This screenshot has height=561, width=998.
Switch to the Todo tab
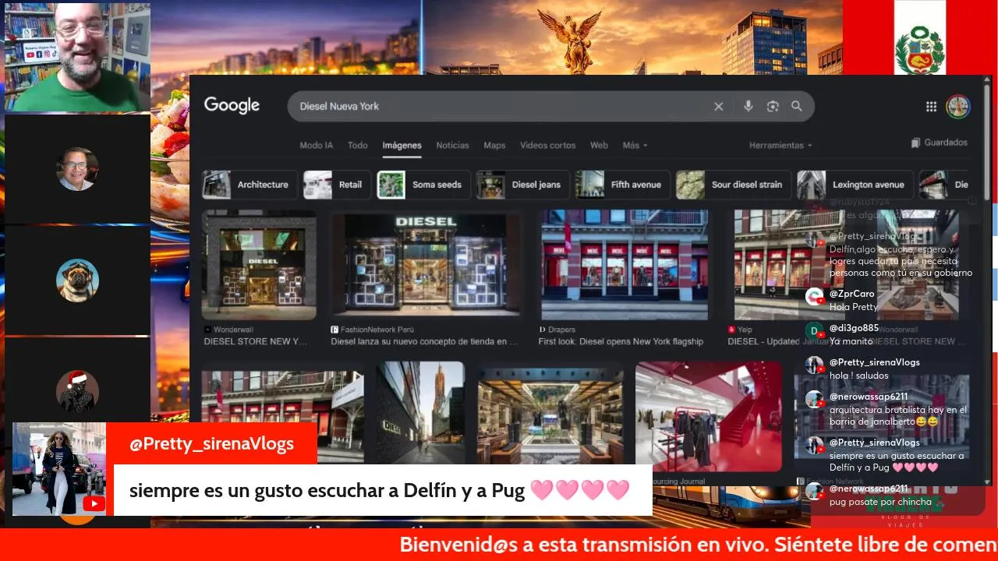pyautogui.click(x=358, y=145)
